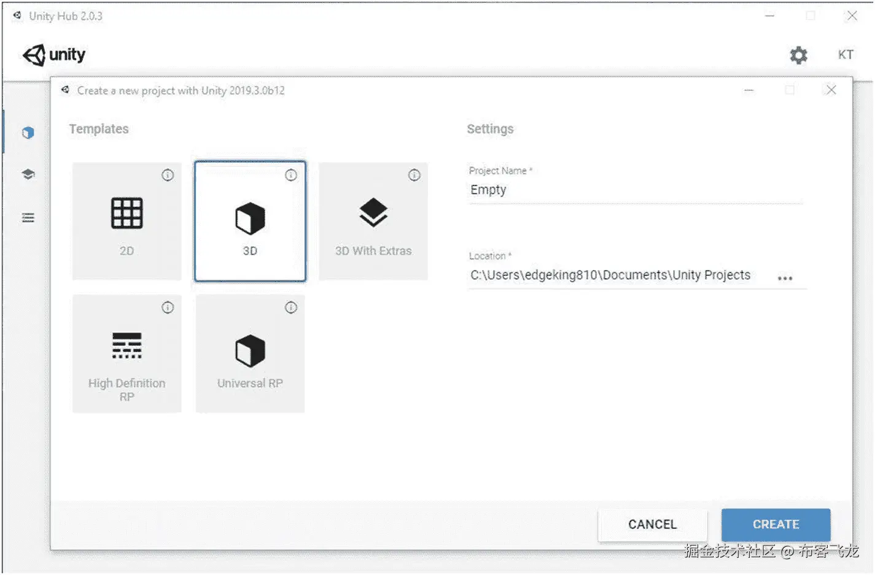Show info for Universal RP template

291,307
